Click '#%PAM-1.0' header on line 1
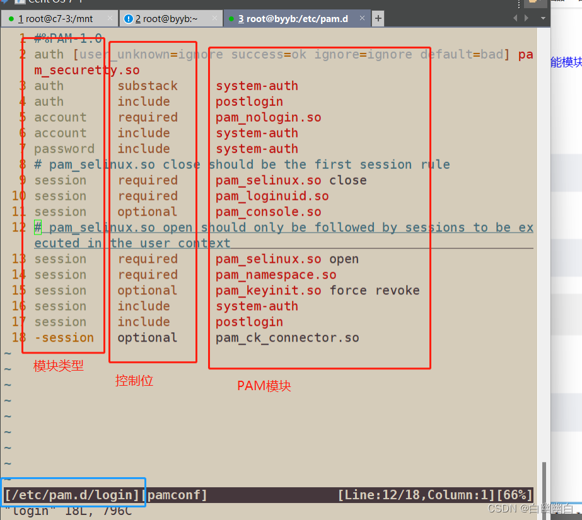The height and width of the screenshot is (520, 582). tap(68, 38)
